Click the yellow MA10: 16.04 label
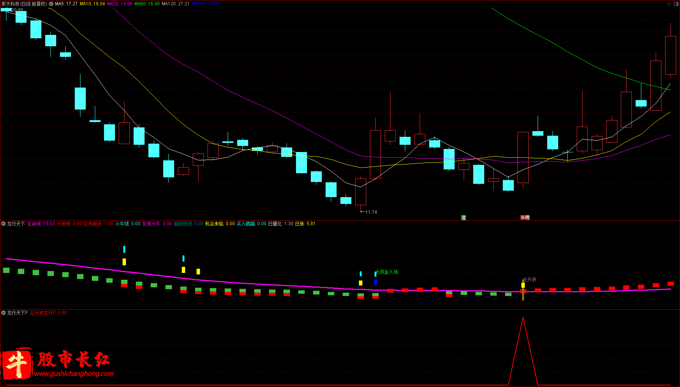This screenshot has height=387, width=680. (92, 4)
